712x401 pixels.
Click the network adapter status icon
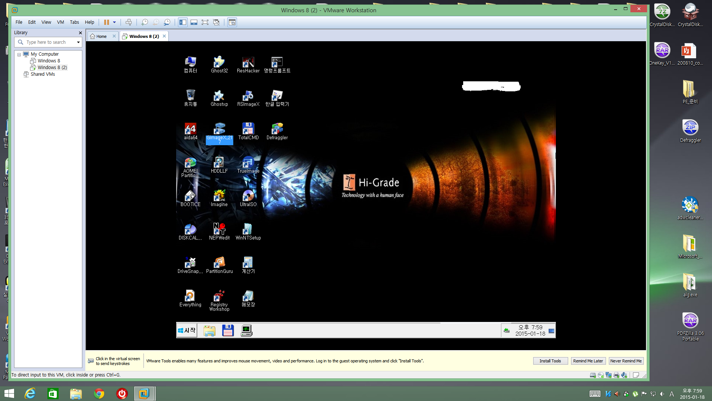tap(609, 375)
